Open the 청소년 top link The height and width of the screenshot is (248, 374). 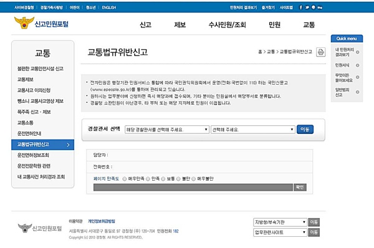coord(90,7)
